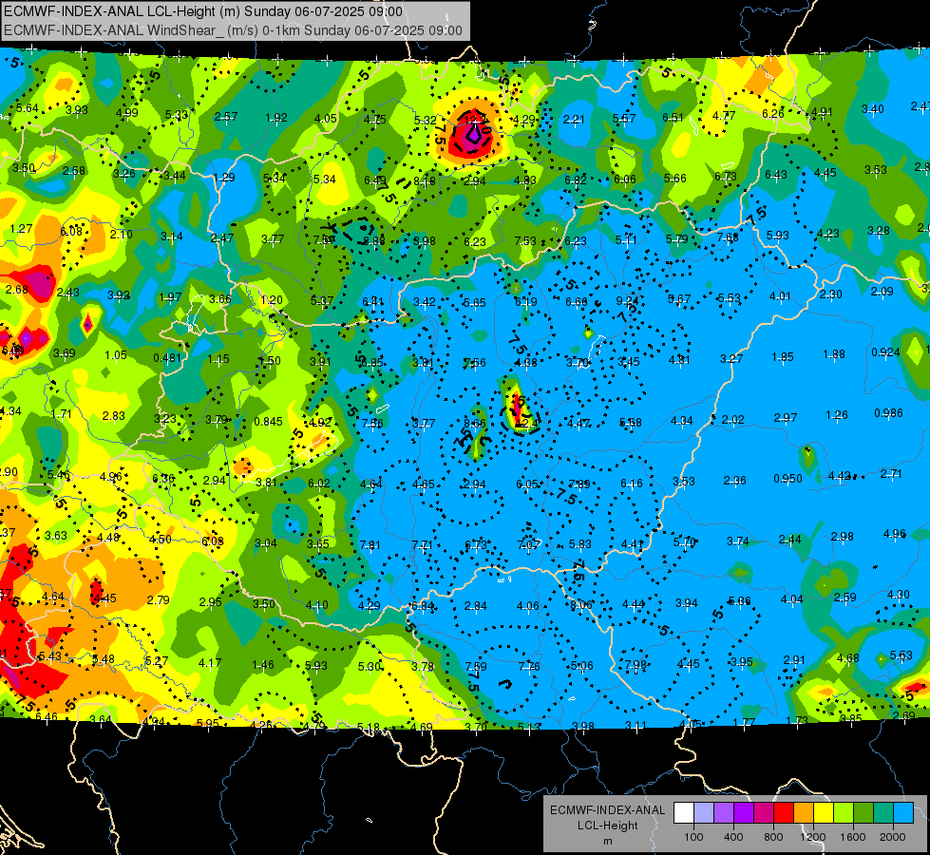930x855 pixels.
Task: Click the wind shear value 2.09
Action: 882,292
